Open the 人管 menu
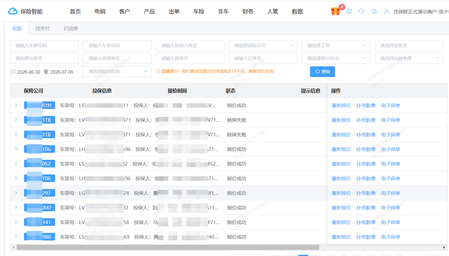This screenshot has width=449, height=256. 273,12
